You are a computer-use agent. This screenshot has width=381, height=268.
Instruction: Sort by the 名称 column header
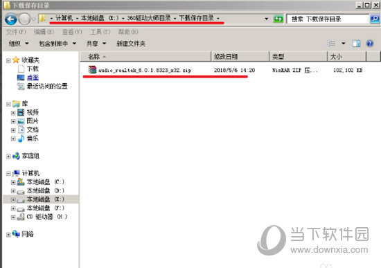click(x=145, y=57)
